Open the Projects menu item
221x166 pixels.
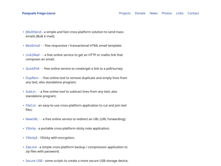tap(125, 13)
